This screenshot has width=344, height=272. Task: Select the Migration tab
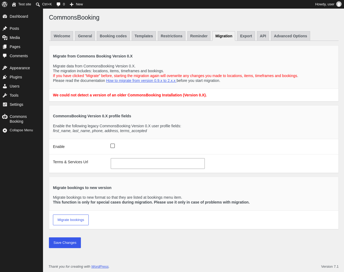(x=224, y=36)
